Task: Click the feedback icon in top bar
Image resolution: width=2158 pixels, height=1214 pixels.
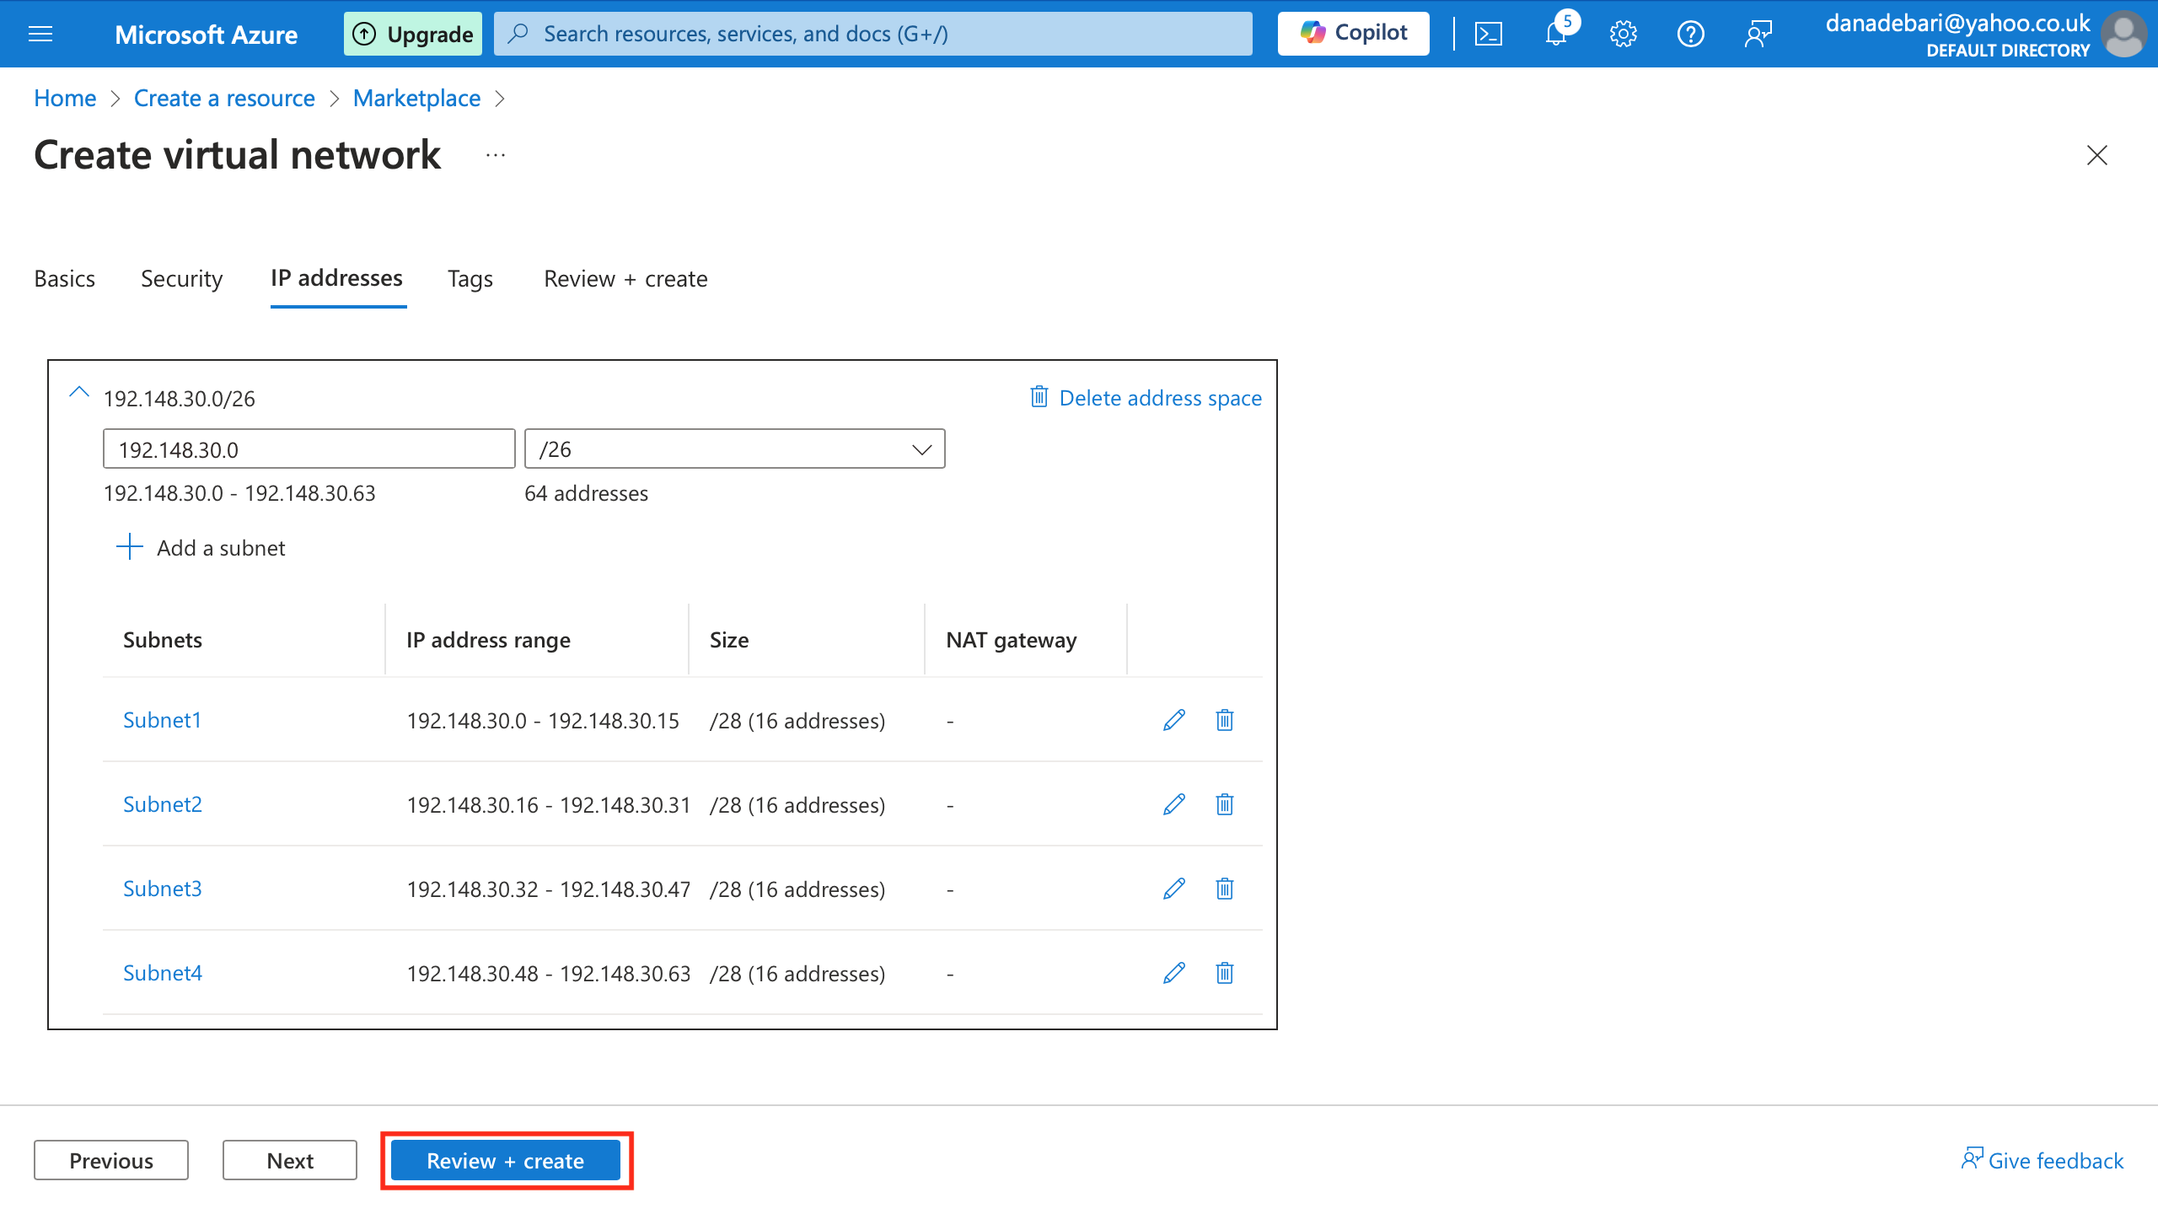Action: [1758, 34]
